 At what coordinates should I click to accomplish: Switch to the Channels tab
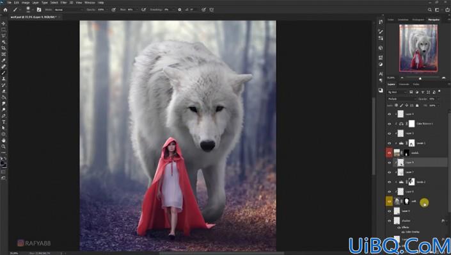click(404, 85)
